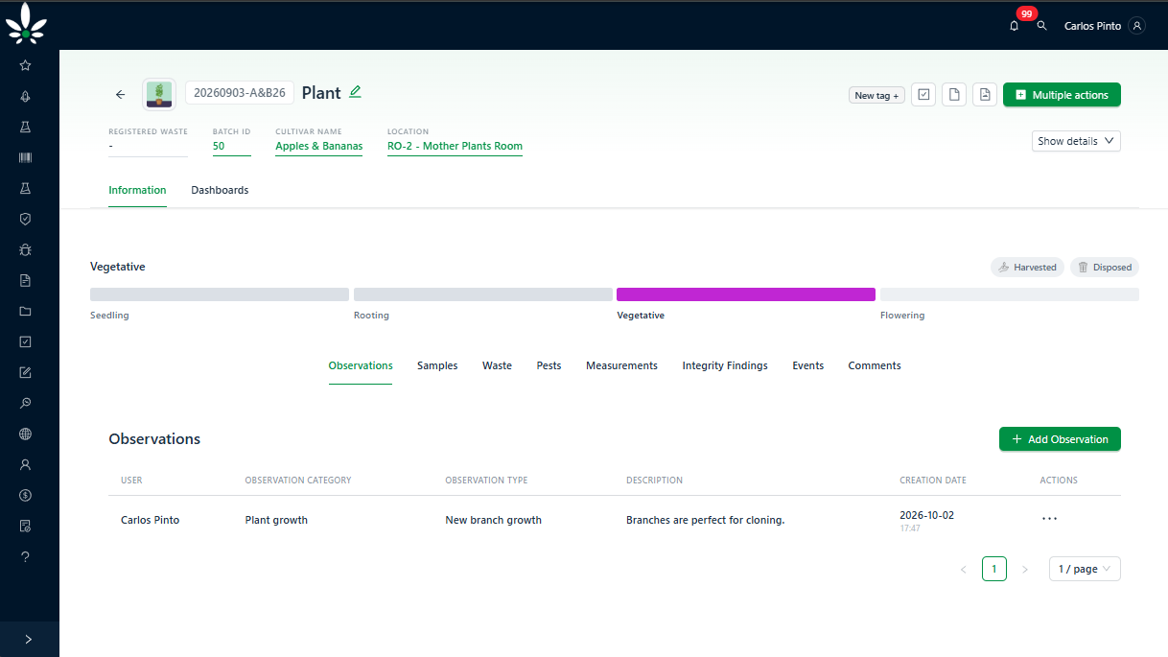Go back using the left arrow
Screen dimensions: 1168x657
(120, 94)
